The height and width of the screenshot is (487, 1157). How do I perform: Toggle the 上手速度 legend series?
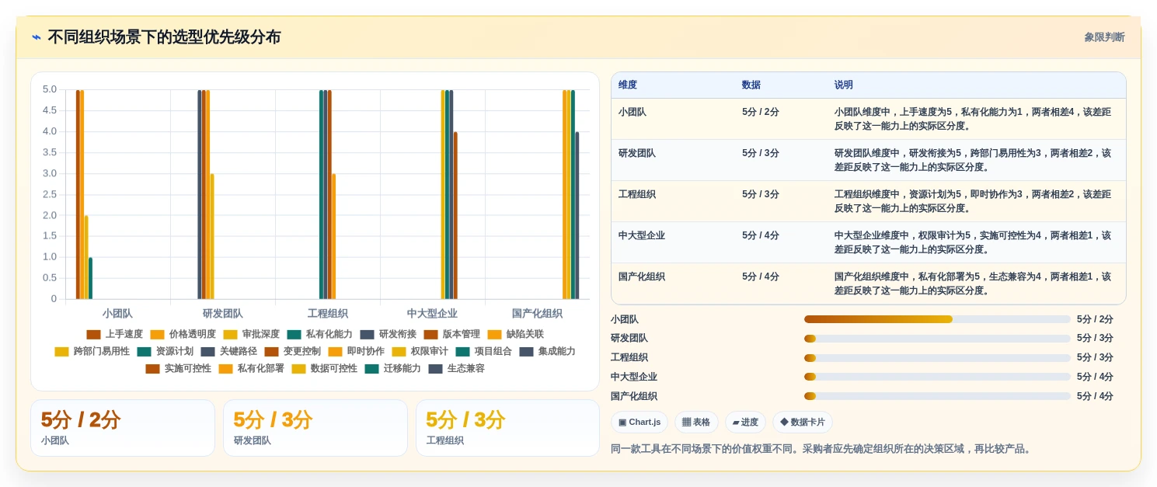click(x=114, y=334)
